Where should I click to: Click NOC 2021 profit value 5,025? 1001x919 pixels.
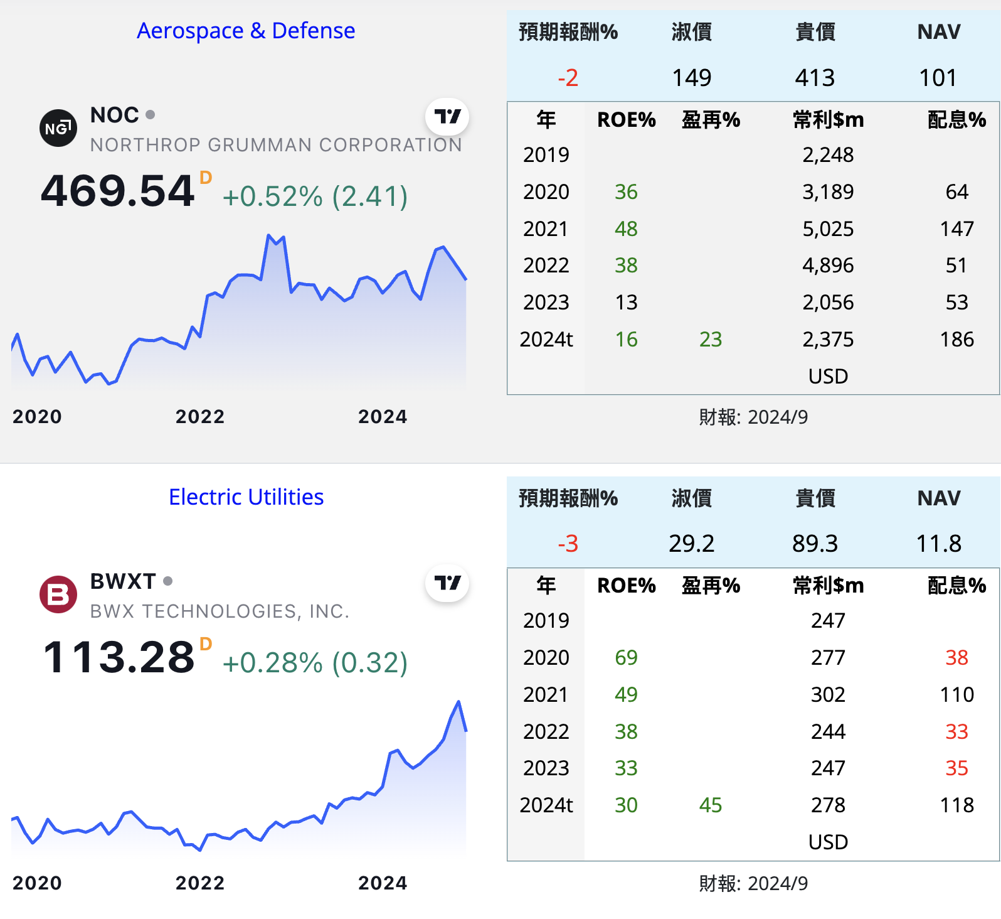tap(829, 228)
